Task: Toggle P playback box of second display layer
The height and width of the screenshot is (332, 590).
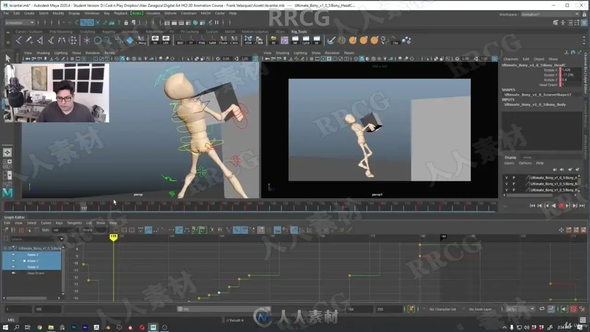Action: tap(514, 184)
